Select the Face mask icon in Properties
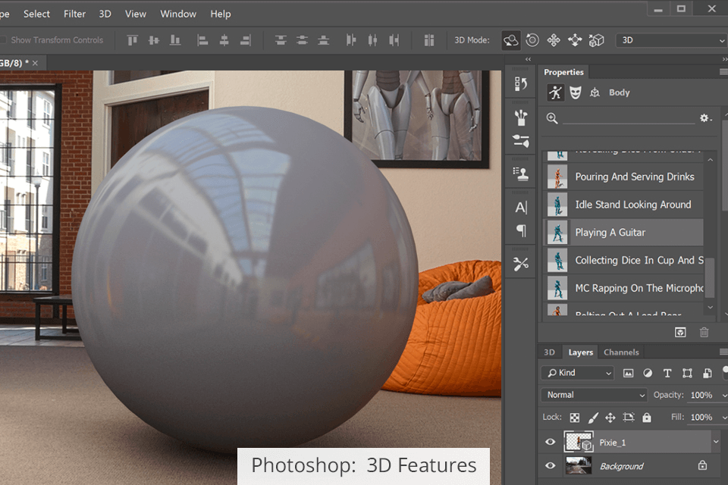Image resolution: width=728 pixels, height=485 pixels. click(576, 92)
